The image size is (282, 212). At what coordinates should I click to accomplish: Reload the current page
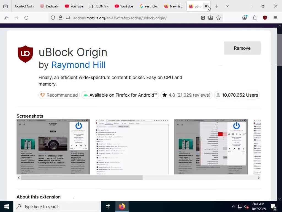pos(26,18)
